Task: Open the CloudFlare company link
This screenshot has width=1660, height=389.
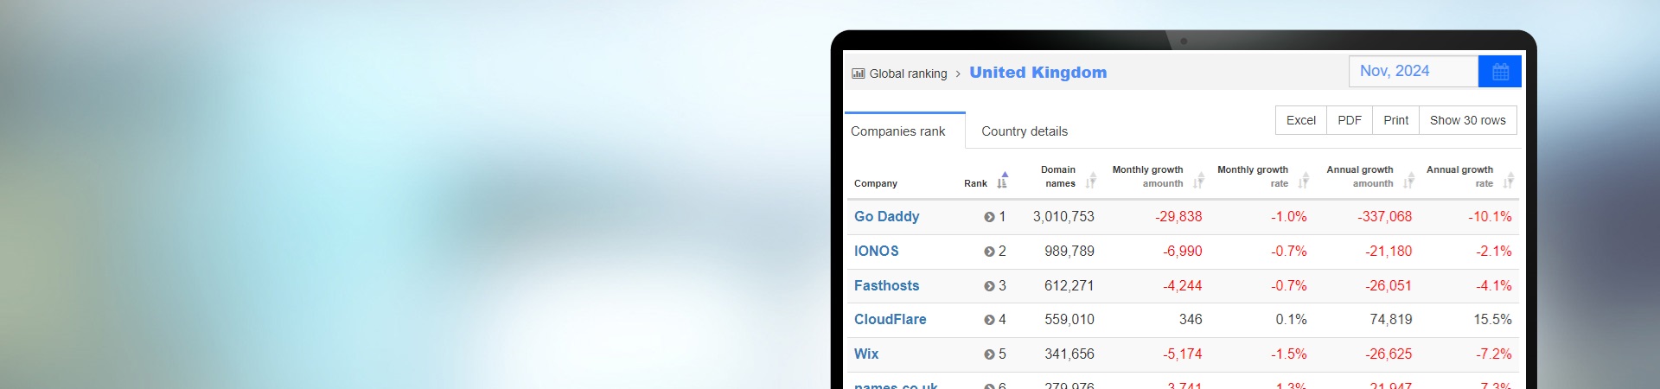Action: pyautogui.click(x=890, y=320)
